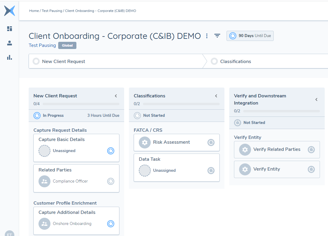Open the Verify Entity task card

point(277,169)
